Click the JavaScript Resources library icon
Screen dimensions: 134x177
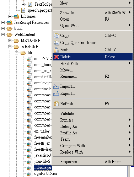click(10, 22)
